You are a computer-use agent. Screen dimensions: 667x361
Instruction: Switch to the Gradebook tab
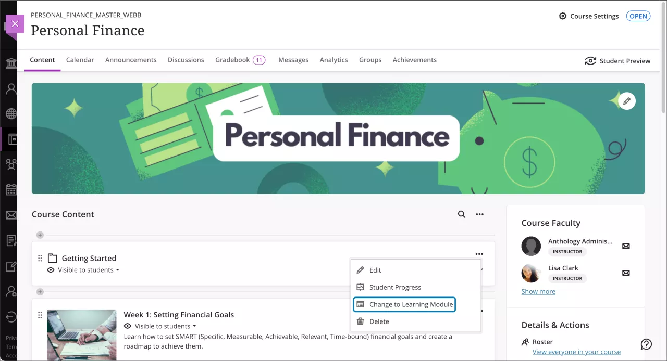[232, 60]
